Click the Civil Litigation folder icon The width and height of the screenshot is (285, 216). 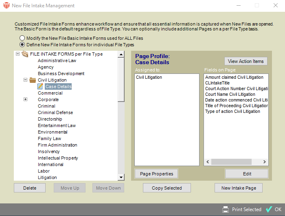[33, 80]
